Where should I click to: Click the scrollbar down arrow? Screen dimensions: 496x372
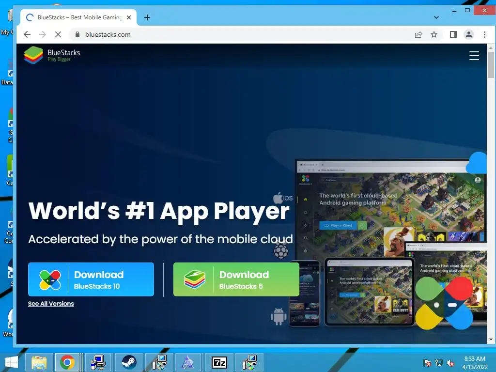point(491,340)
